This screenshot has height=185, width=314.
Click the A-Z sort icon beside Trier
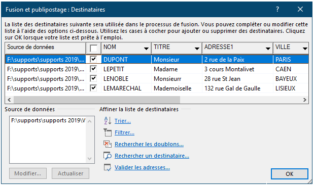click(108, 121)
